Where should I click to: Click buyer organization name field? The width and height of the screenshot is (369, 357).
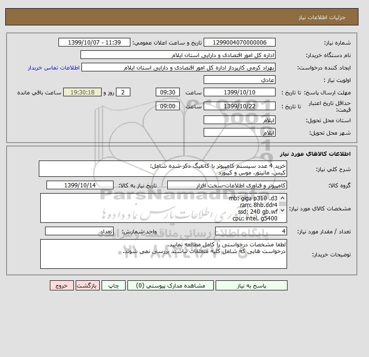click(x=178, y=55)
